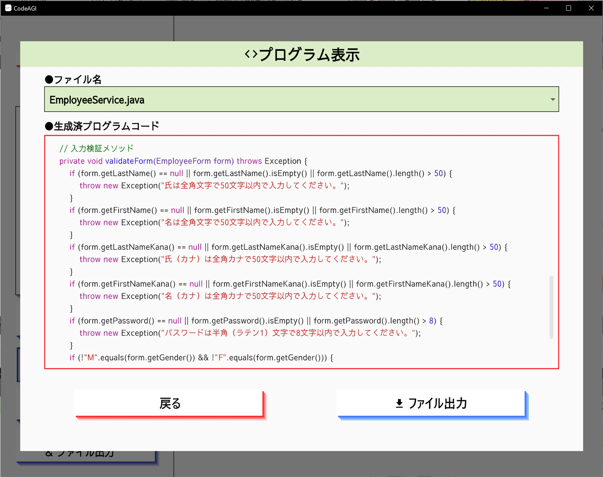Close the CodeAGI window
Screen dimensions: 603x477
click(591, 8)
